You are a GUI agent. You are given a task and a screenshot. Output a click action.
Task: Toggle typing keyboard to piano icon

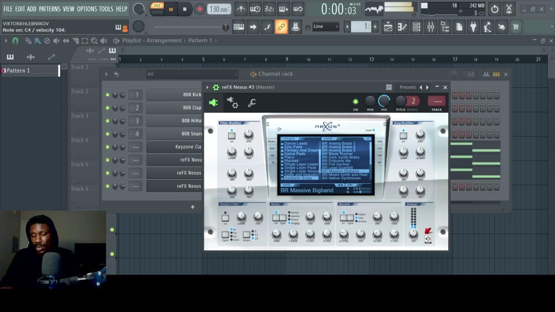(238, 27)
